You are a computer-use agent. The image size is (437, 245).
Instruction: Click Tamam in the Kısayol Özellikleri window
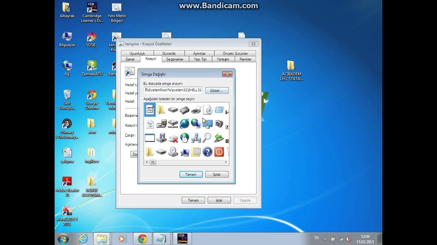point(193,200)
